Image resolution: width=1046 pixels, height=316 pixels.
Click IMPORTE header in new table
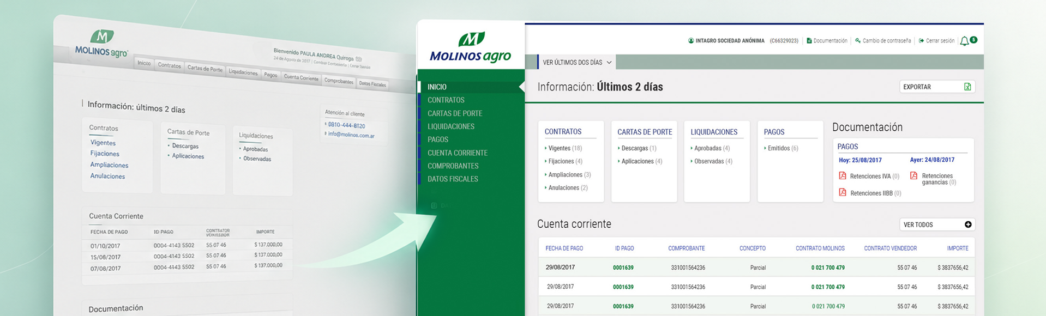(x=958, y=248)
